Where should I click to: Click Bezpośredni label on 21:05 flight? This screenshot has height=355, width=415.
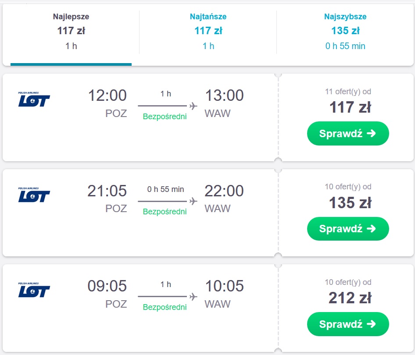coord(165,212)
